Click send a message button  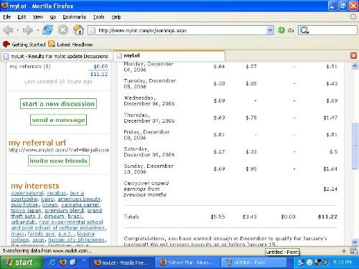58,120
